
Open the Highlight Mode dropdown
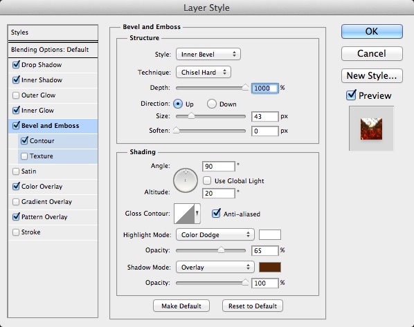[x=215, y=234]
